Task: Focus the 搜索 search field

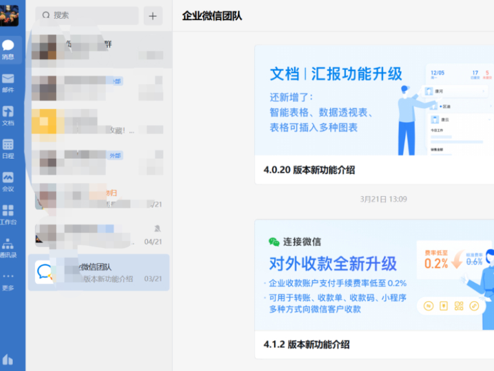Action: (87, 15)
